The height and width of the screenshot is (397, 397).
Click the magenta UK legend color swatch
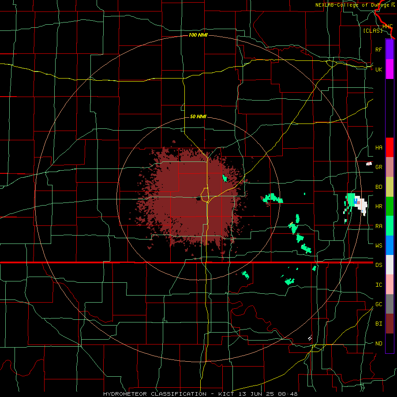(390, 69)
